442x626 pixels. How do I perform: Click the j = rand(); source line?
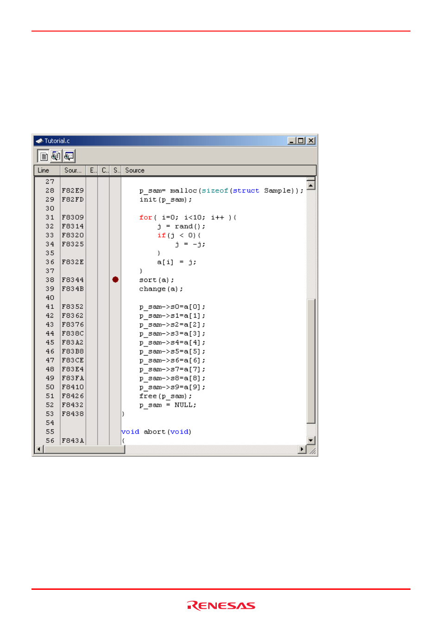click(181, 226)
